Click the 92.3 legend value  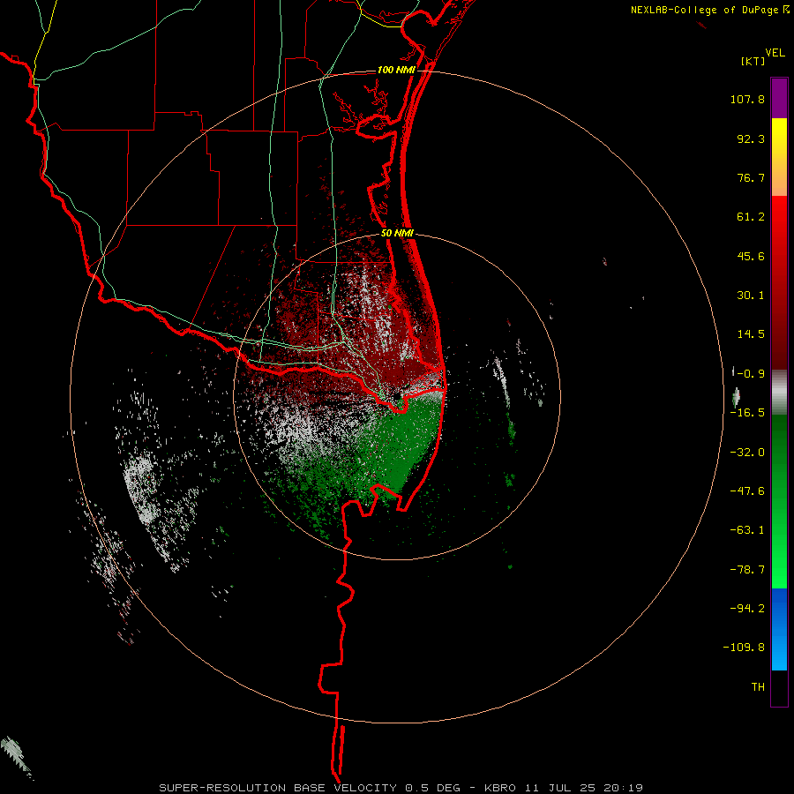click(751, 139)
